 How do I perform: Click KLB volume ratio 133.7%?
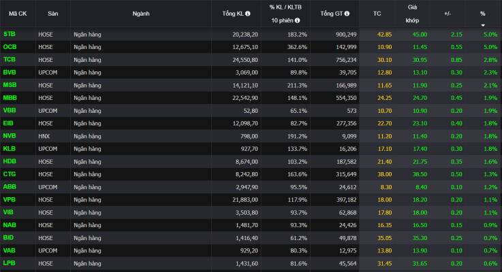pyautogui.click(x=297, y=149)
